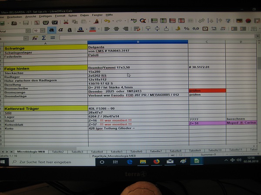Click the green Insert Rows icon
The height and width of the screenshot is (195, 261).
[154, 20]
